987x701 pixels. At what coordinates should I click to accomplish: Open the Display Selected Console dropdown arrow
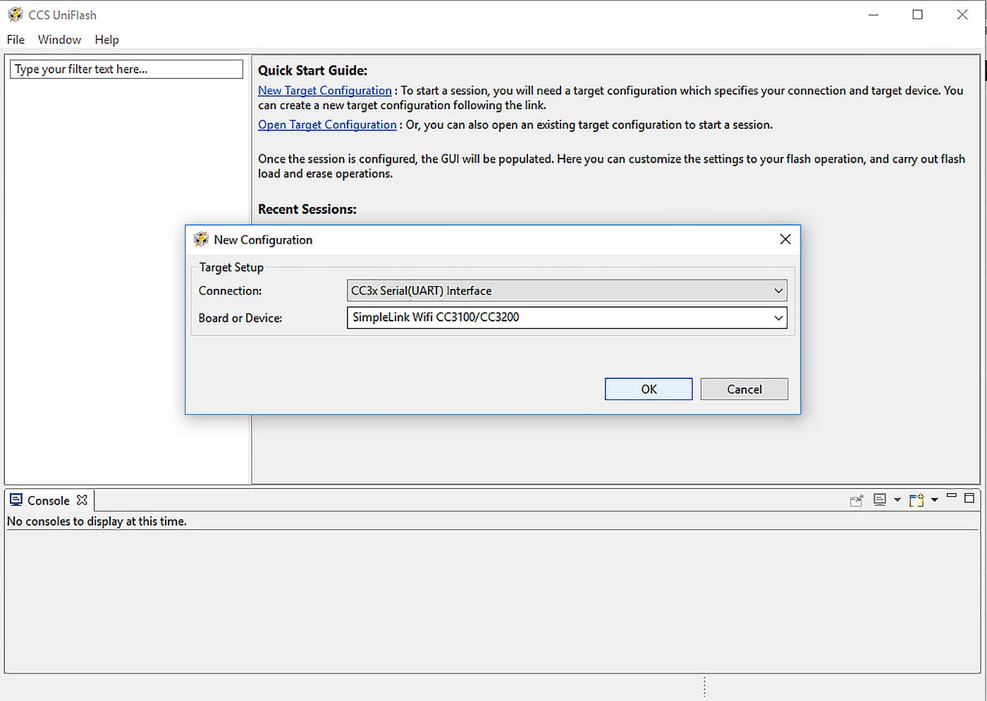pos(897,500)
